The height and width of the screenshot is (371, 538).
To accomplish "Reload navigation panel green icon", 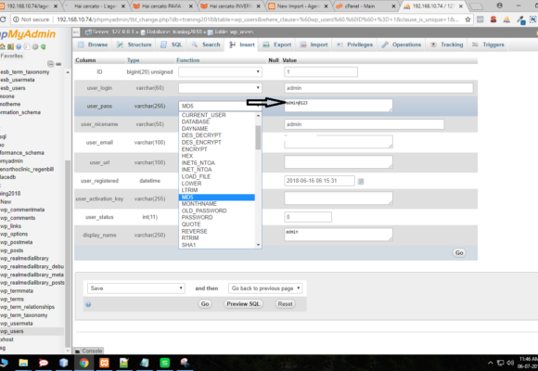I will (44, 47).
